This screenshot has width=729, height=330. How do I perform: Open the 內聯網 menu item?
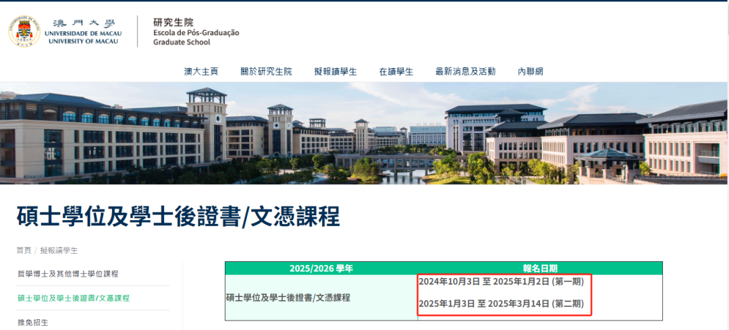[531, 72]
